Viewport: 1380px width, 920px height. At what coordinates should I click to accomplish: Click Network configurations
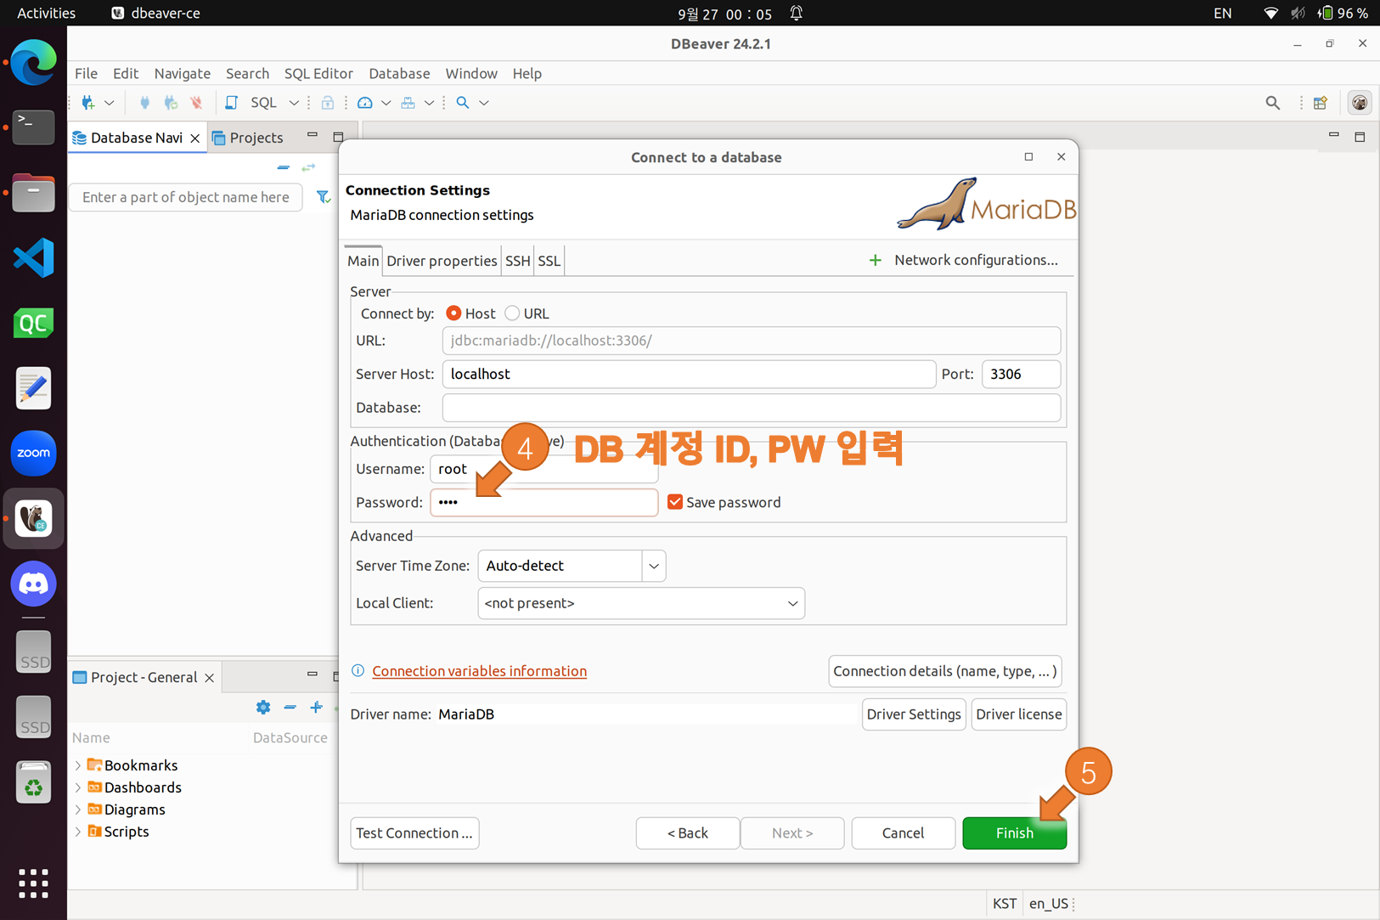pos(964,260)
